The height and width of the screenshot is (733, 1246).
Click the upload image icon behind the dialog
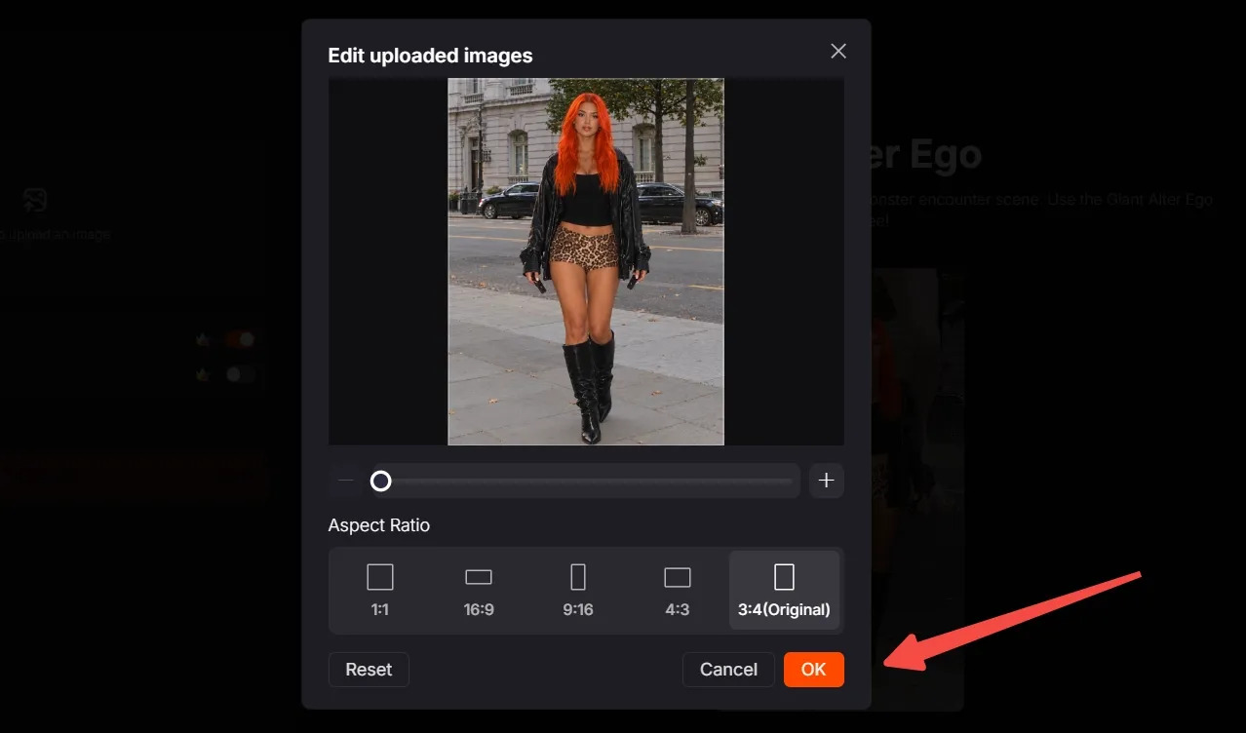tap(35, 200)
